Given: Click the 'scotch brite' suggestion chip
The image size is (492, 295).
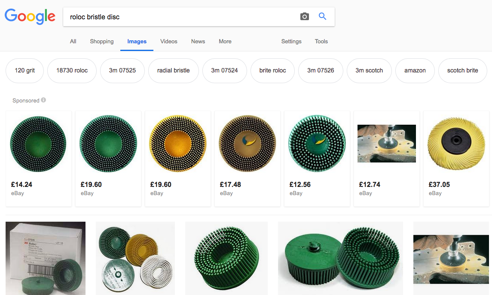Looking at the screenshot, I should pyautogui.click(x=462, y=70).
